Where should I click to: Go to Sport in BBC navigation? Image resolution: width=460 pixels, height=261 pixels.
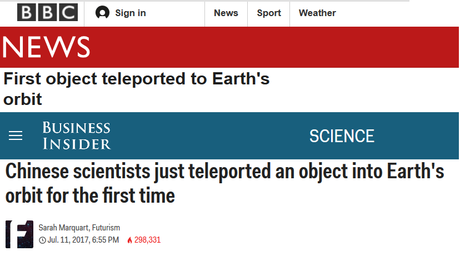(x=269, y=13)
